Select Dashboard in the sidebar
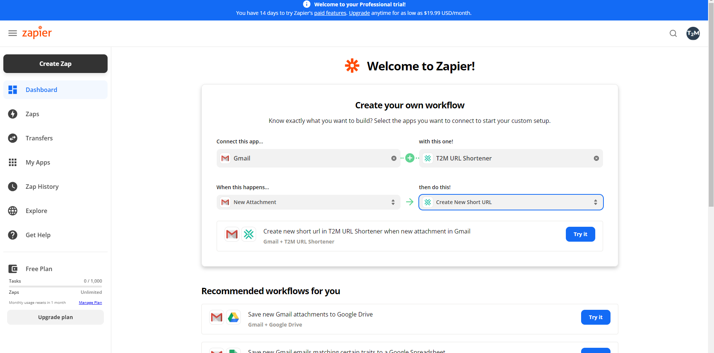Viewport: 714px width, 353px height. (x=41, y=90)
